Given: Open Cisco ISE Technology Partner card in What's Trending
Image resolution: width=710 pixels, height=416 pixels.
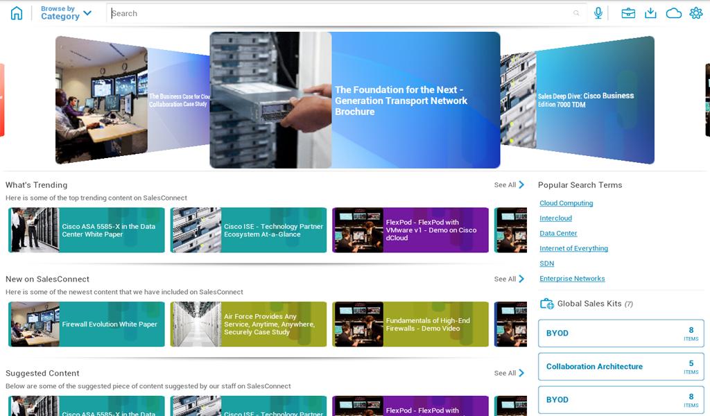Looking at the screenshot, I should point(248,230).
